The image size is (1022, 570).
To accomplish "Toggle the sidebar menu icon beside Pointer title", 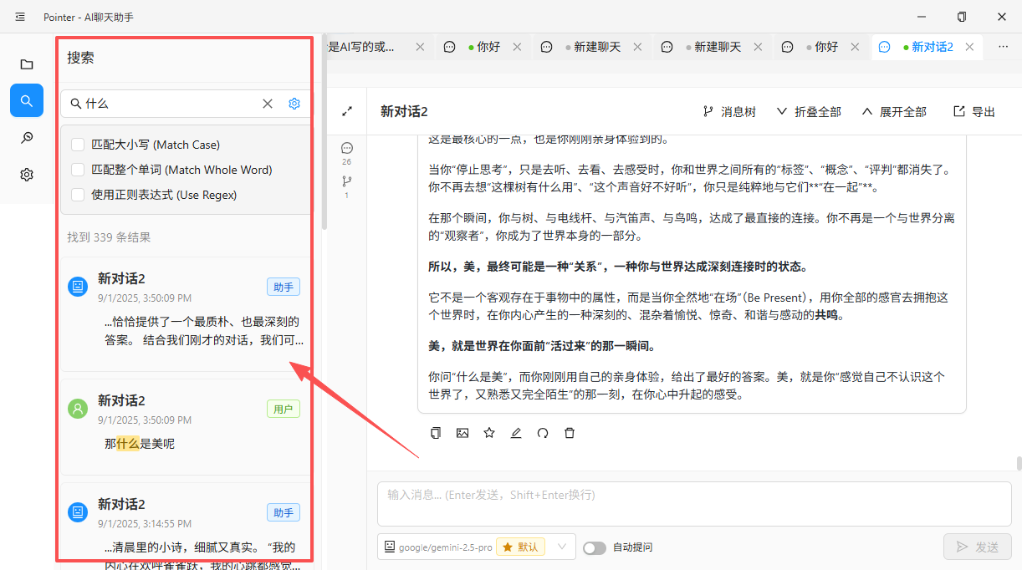I will pos(20,17).
